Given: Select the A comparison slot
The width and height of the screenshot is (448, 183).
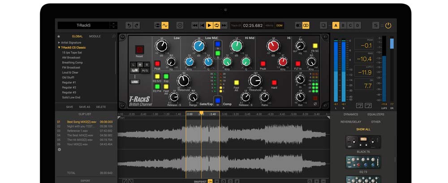Looking at the screenshot, I should pos(336,25).
